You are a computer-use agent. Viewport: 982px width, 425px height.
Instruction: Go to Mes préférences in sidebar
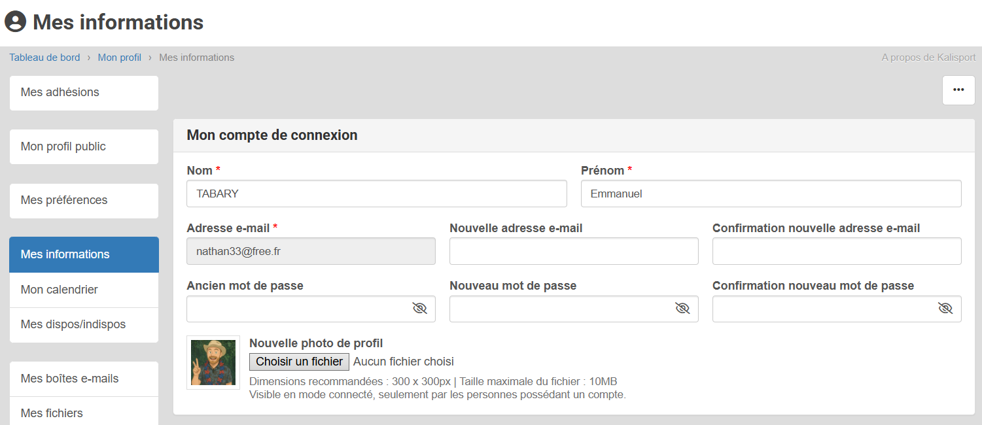click(x=84, y=200)
